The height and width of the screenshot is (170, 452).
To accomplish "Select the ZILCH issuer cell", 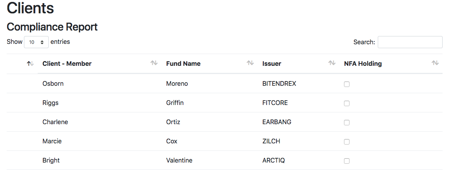I will point(271,141).
